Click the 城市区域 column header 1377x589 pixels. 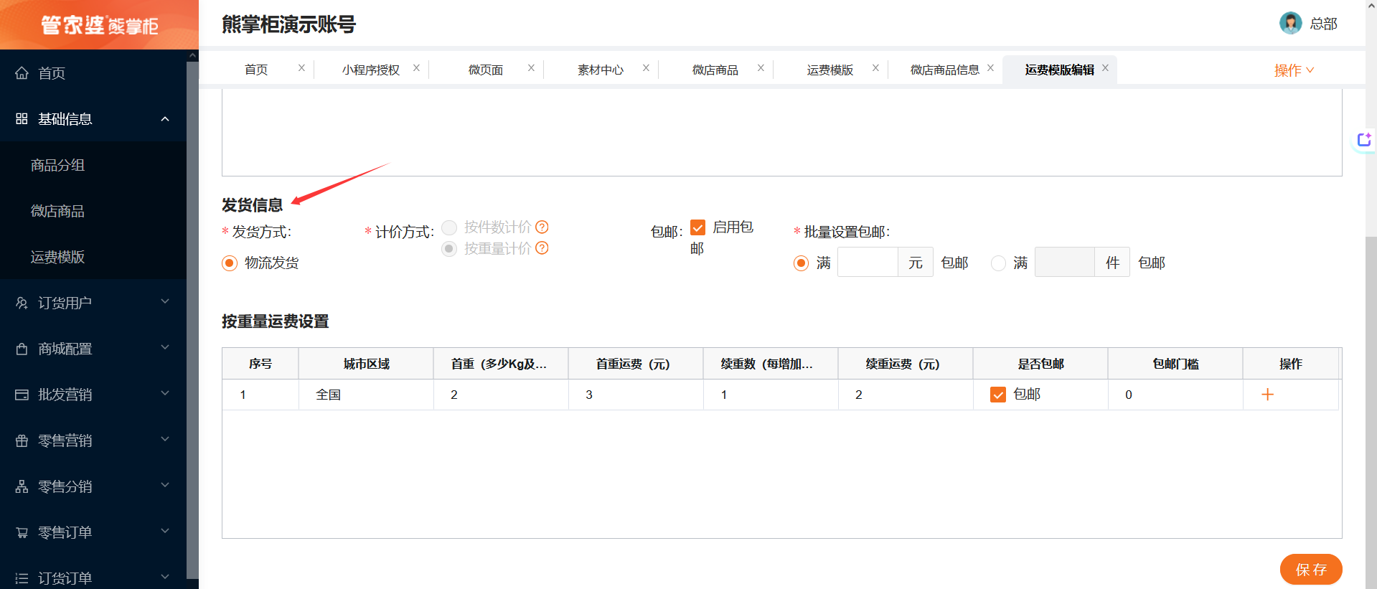tap(366, 364)
